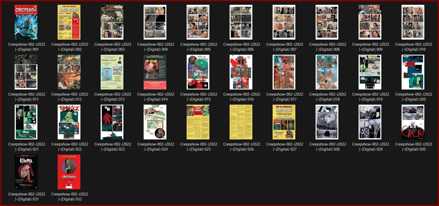Choose the CRACK page thumbnail 030
The image size is (439, 206).
pos(413,122)
